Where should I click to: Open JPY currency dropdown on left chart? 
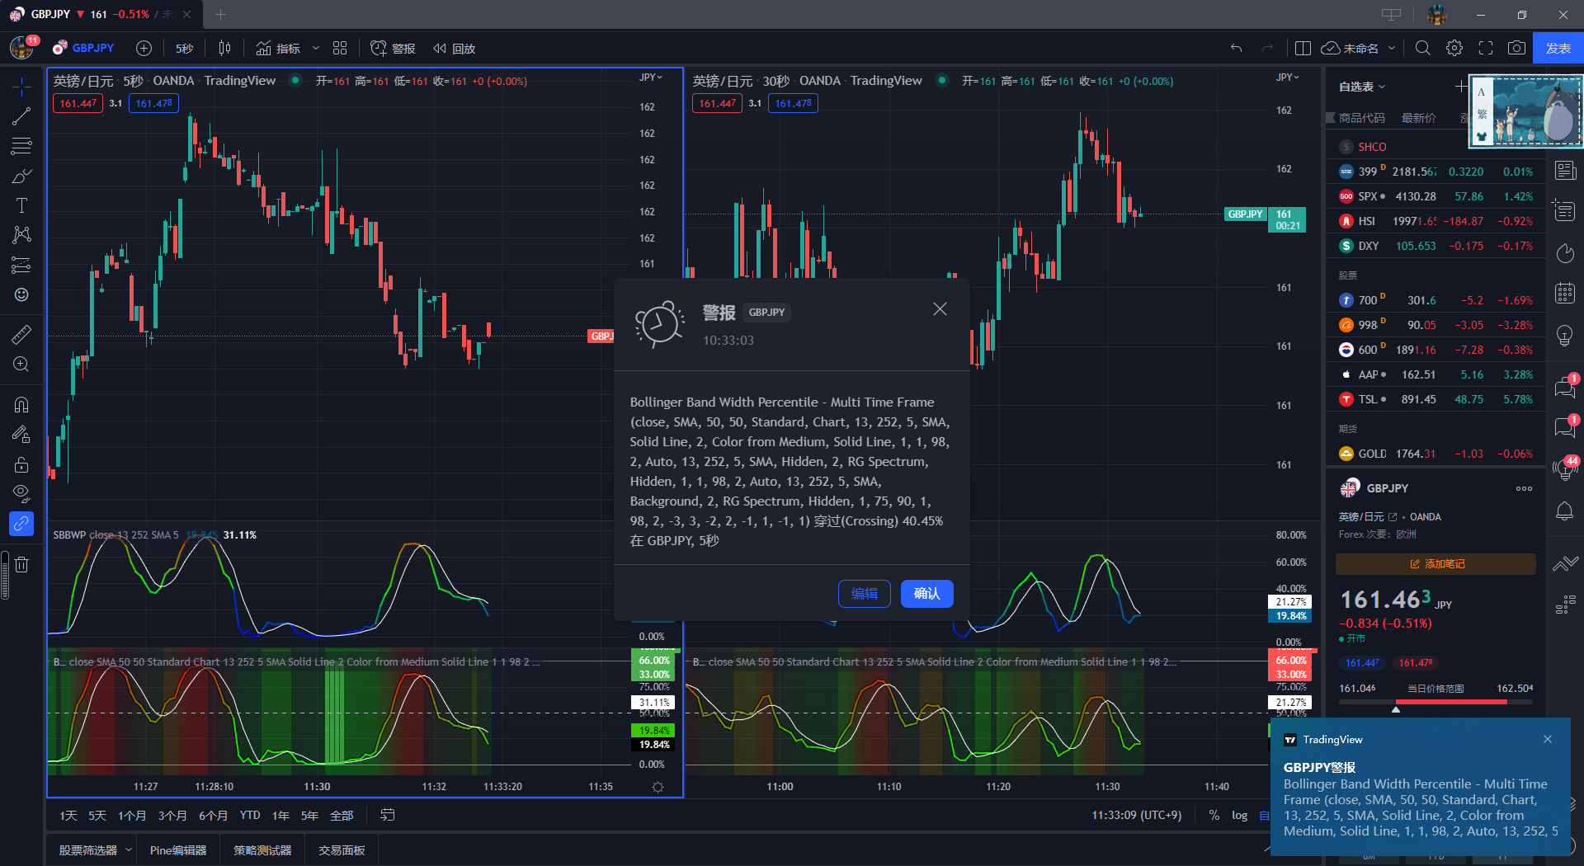point(651,78)
